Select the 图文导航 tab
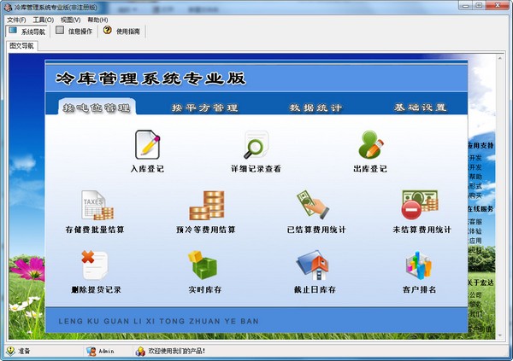Screen dimensions: 513x361 [x=21, y=46]
